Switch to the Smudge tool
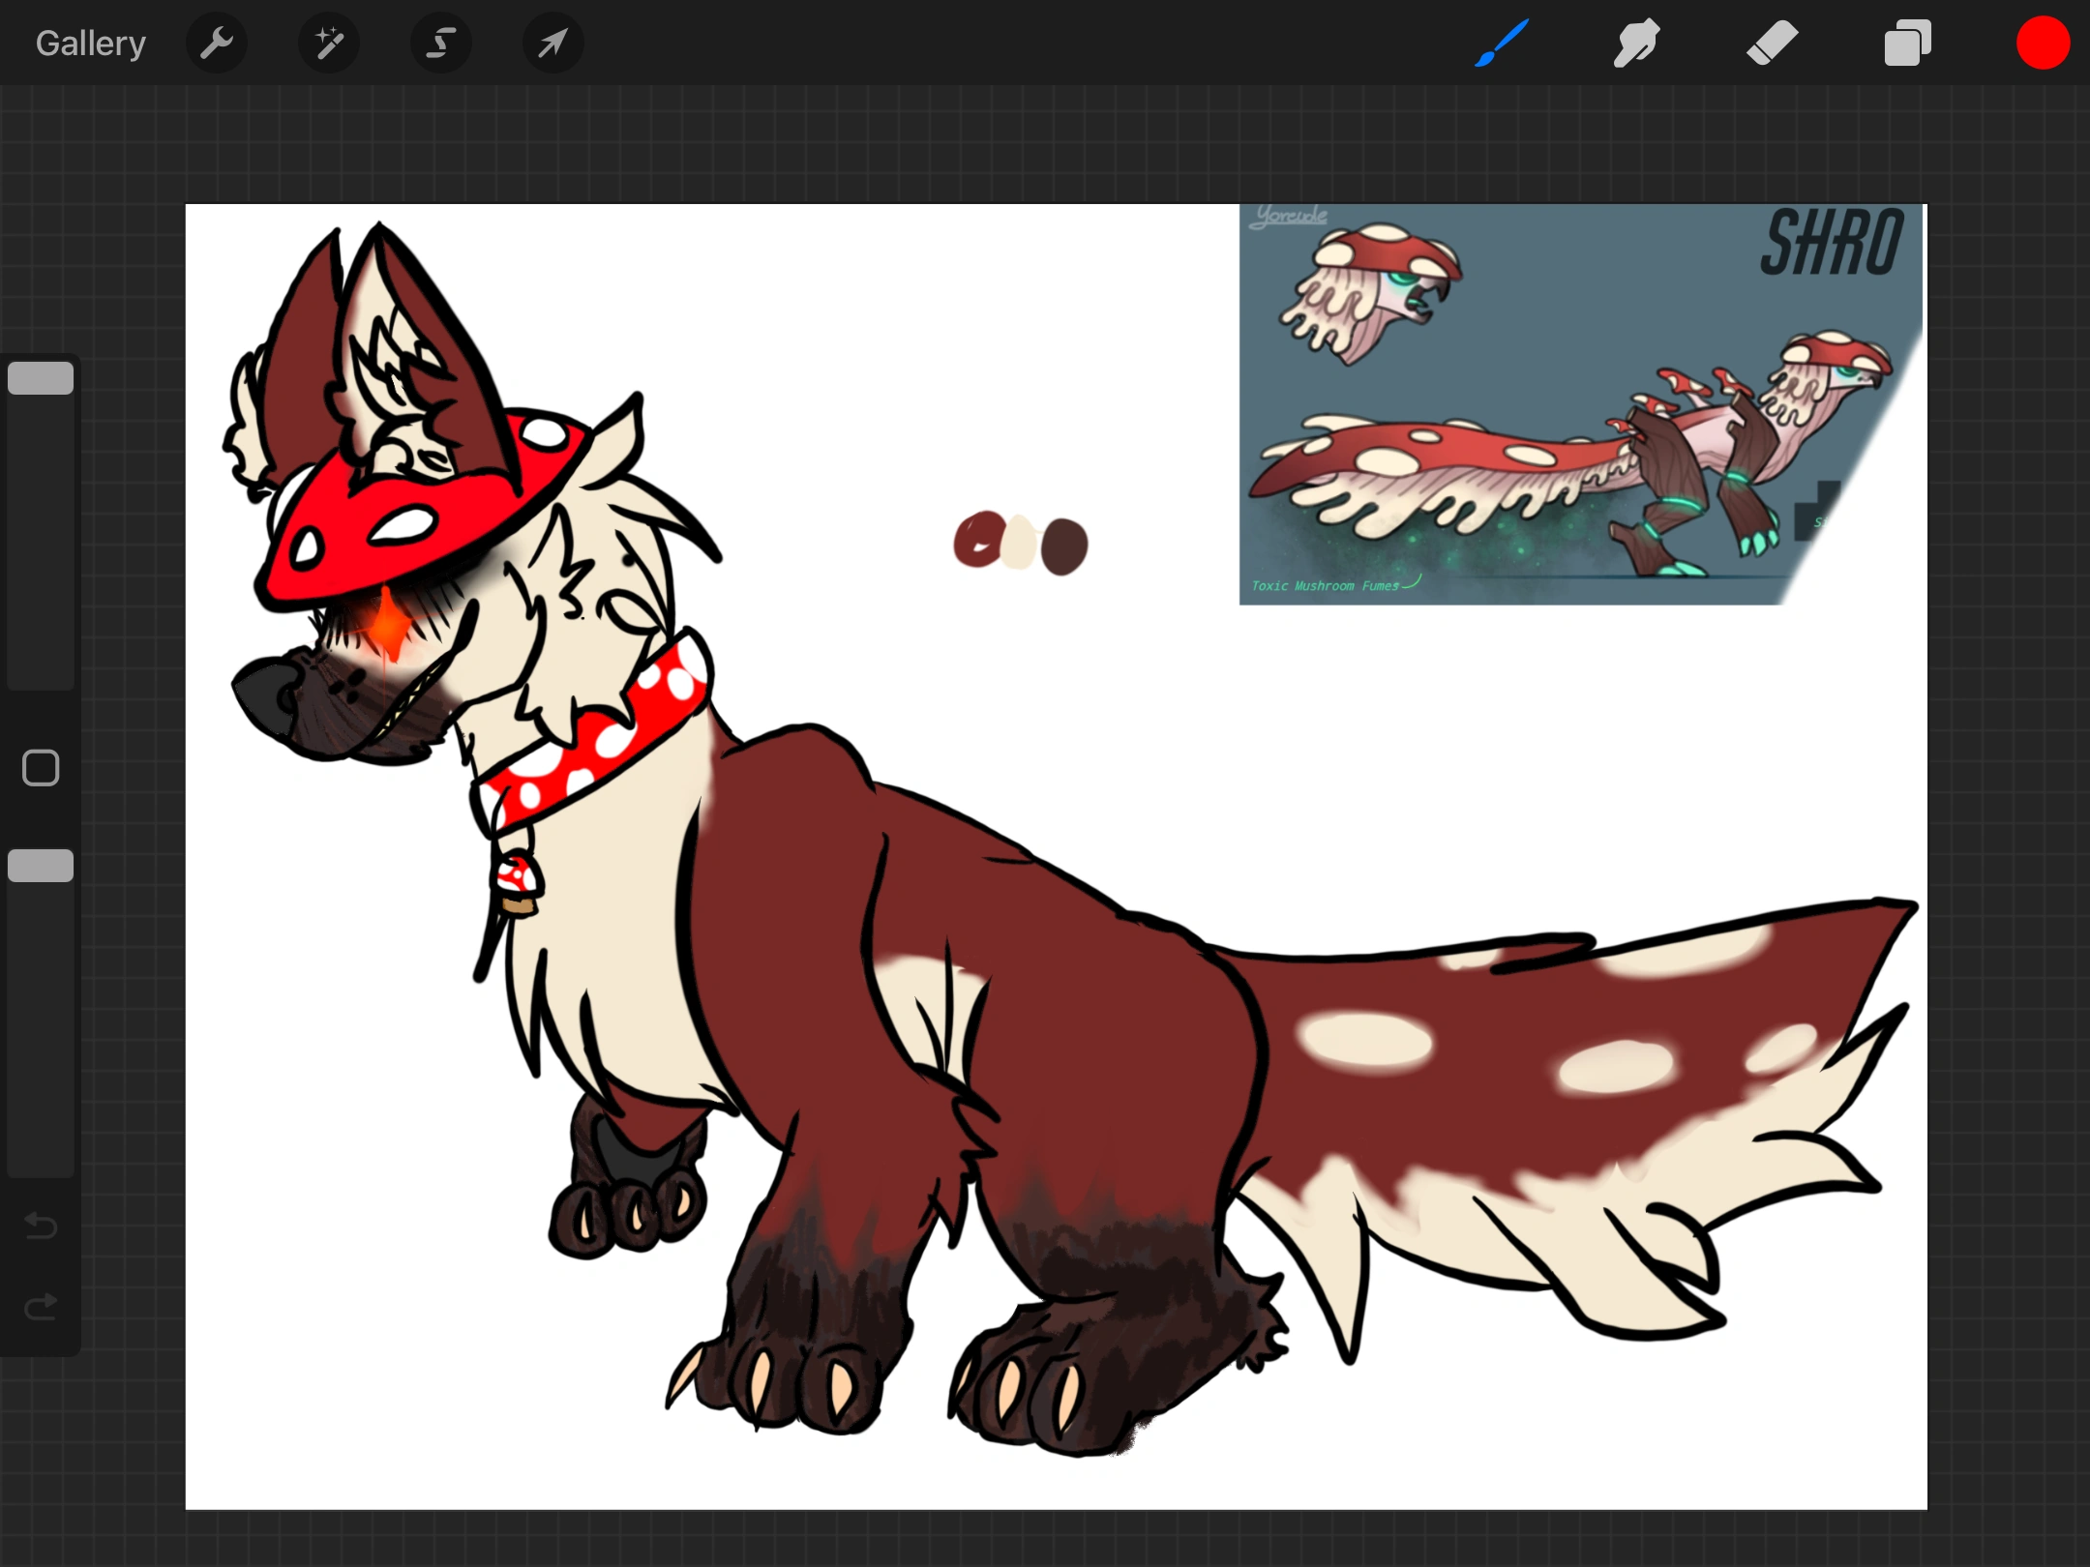Screen dimensions: 2090x1567 (x=1636, y=43)
